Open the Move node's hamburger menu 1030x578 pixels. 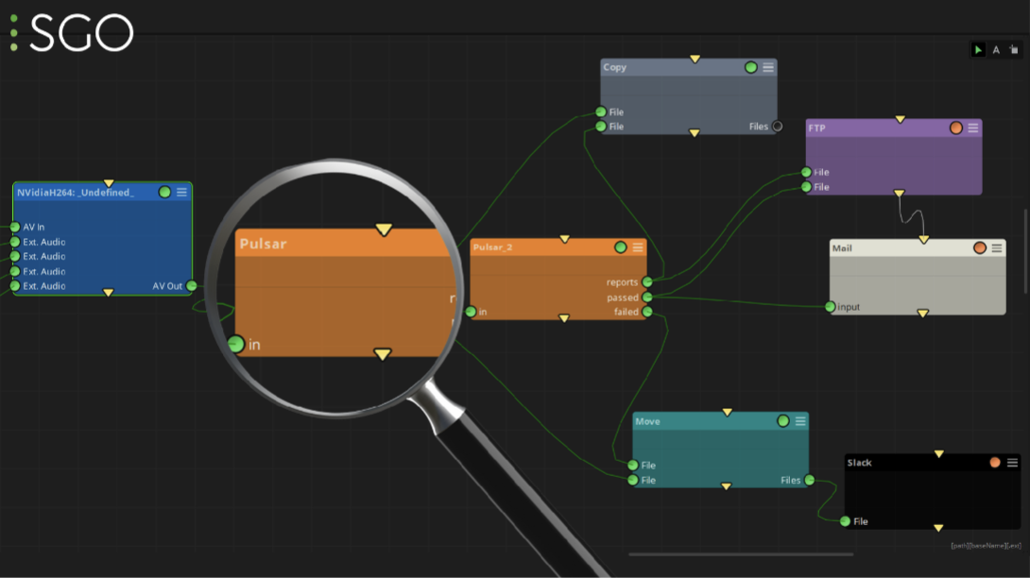point(800,421)
